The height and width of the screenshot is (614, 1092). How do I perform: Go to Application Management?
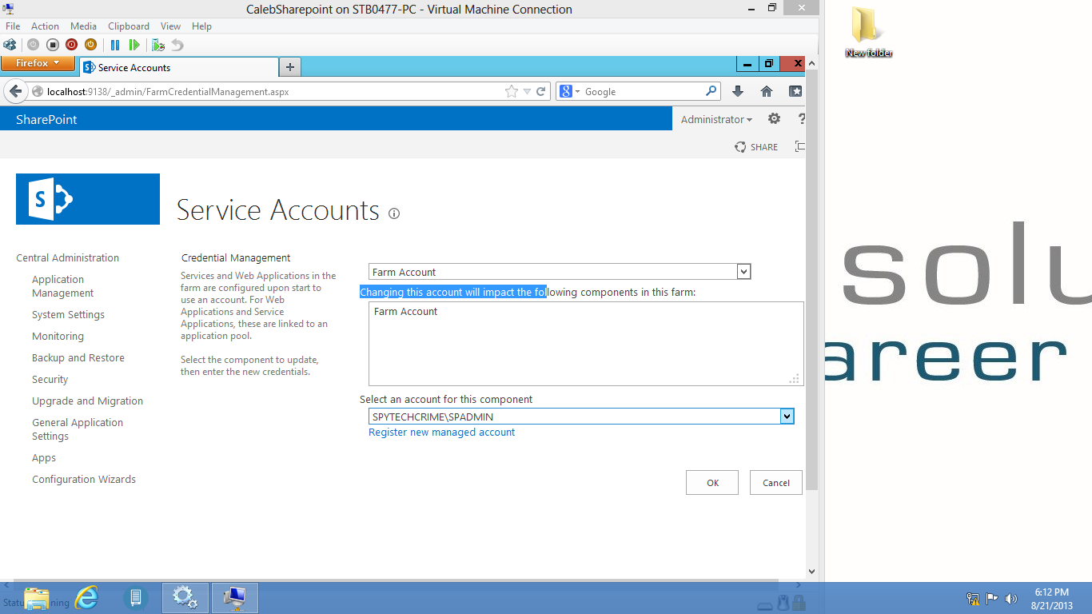[x=63, y=286]
